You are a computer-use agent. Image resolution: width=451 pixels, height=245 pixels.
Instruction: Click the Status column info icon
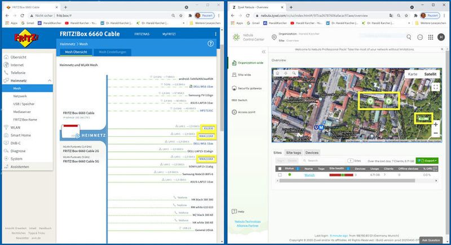coord(298,168)
